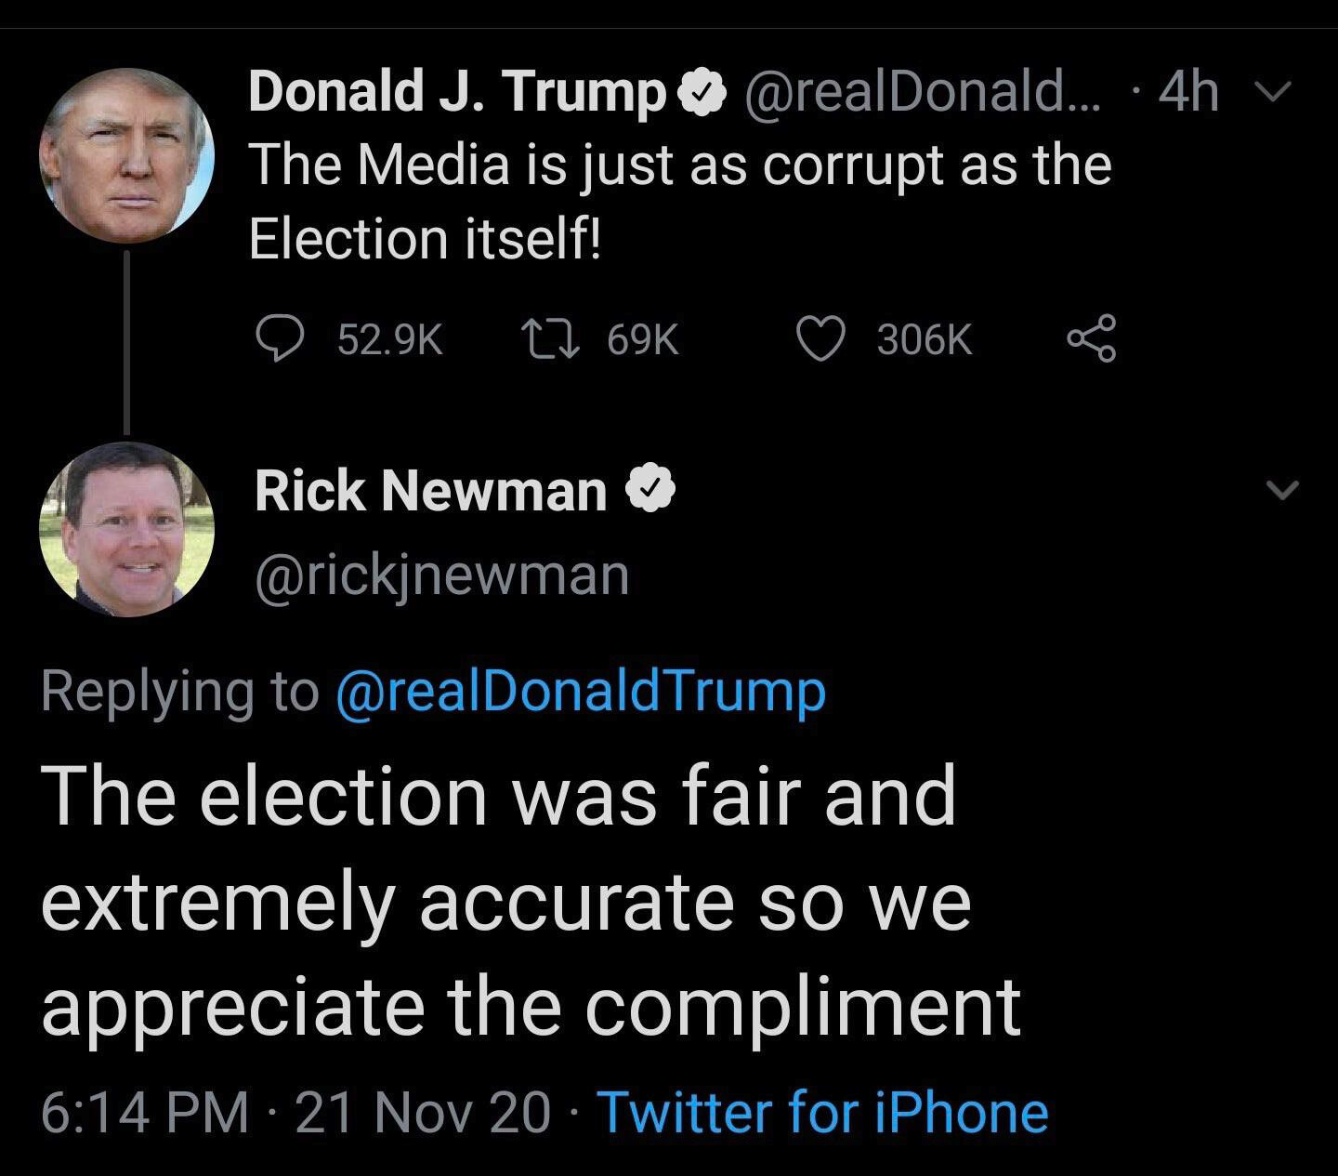Open the Media is just as corrupt tweet
Viewport: 1338px width, 1176px height.
coord(678,202)
